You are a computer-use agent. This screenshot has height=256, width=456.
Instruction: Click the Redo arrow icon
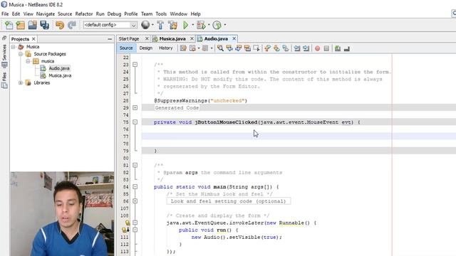point(71,26)
